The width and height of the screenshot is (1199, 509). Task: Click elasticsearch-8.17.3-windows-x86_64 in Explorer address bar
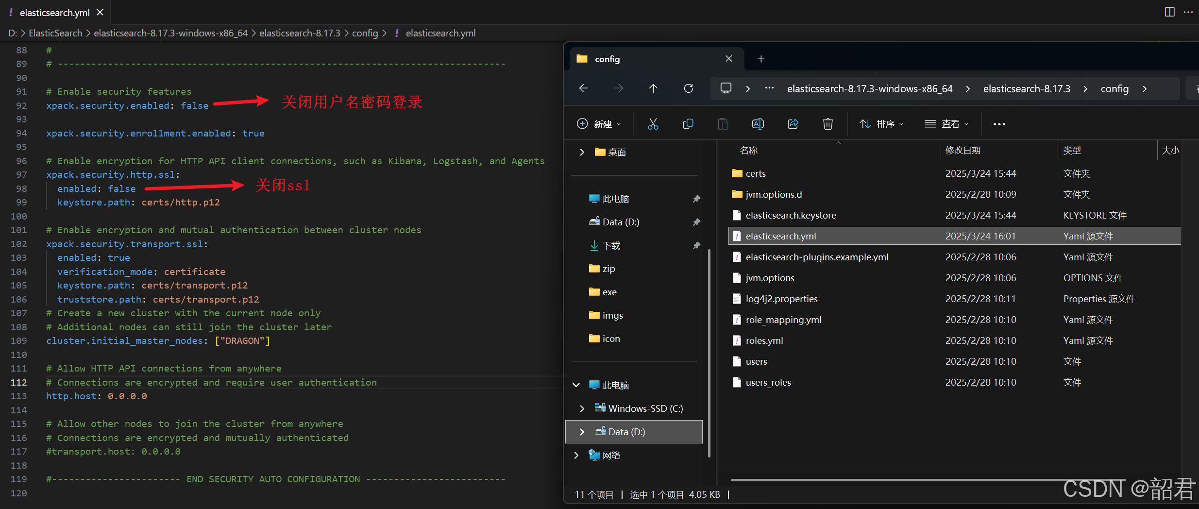870,88
